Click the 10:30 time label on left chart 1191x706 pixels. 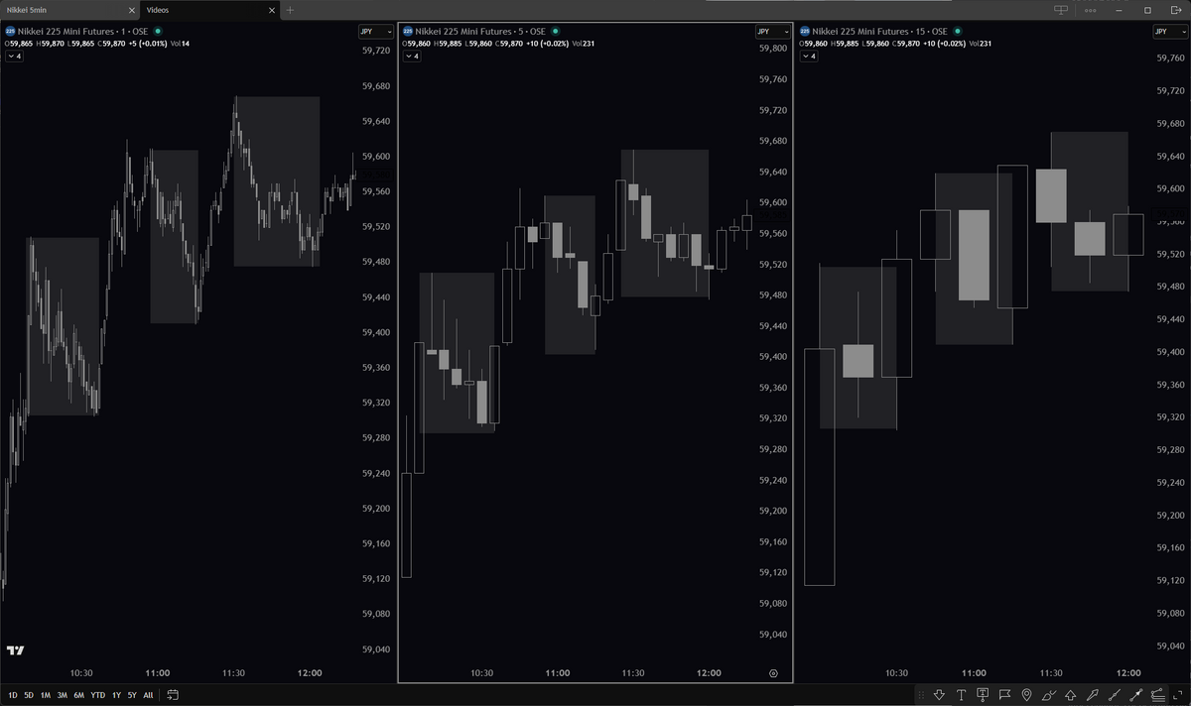[81, 673]
